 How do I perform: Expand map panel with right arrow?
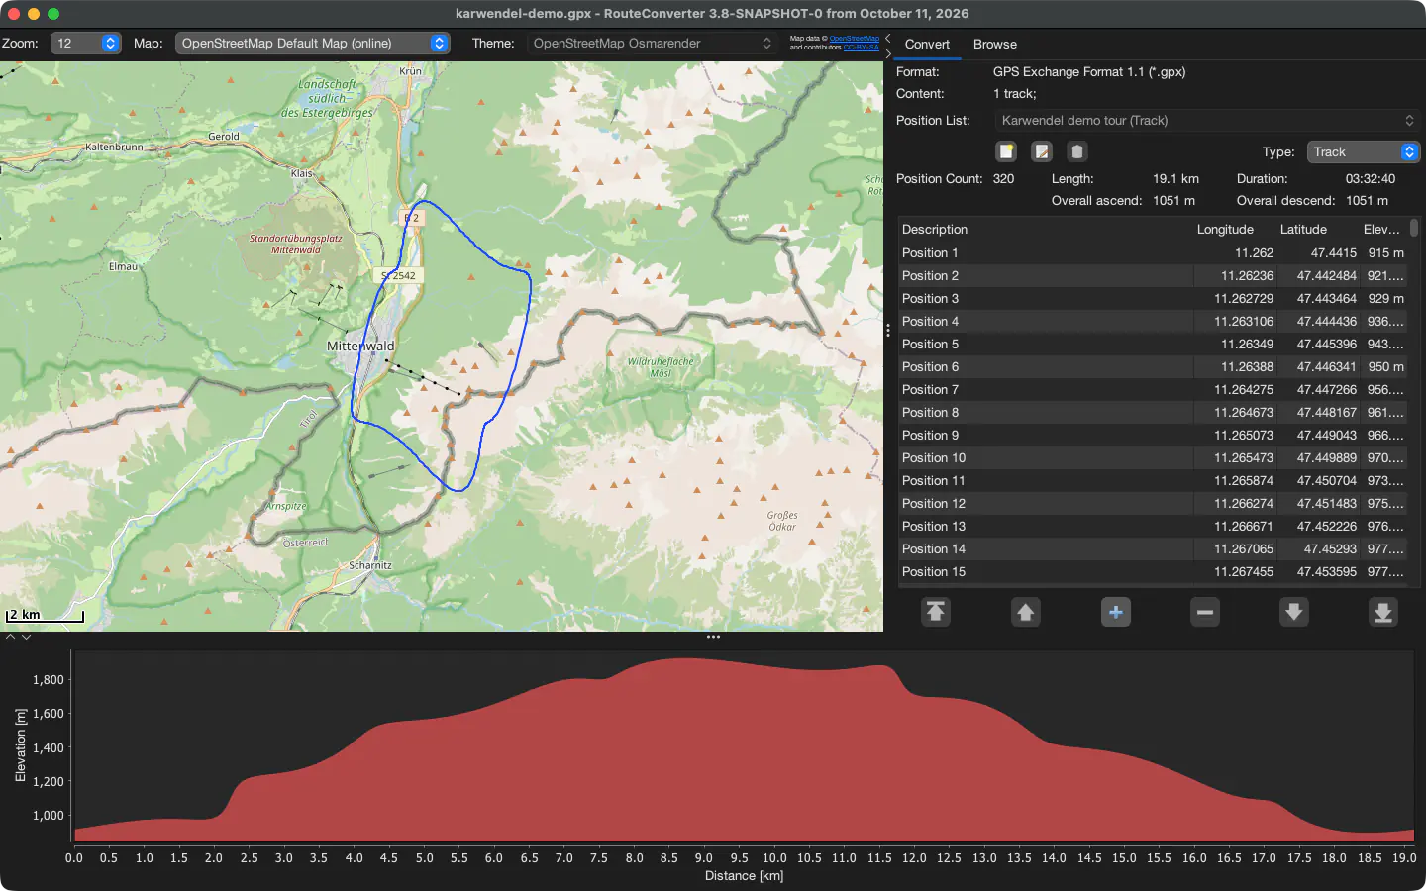point(888,53)
